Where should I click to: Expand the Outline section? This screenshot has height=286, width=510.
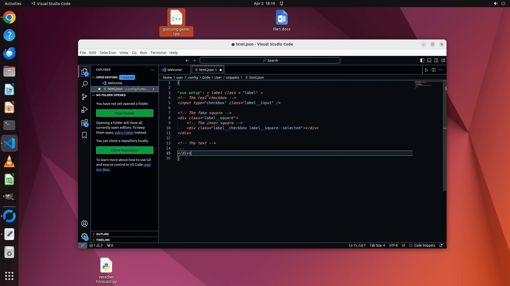pos(103,234)
